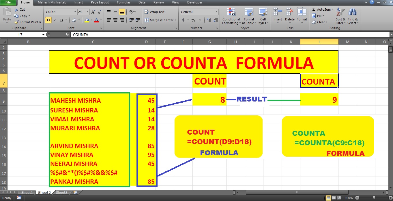
Task: Toggle bold formatting
Action: coord(48,20)
